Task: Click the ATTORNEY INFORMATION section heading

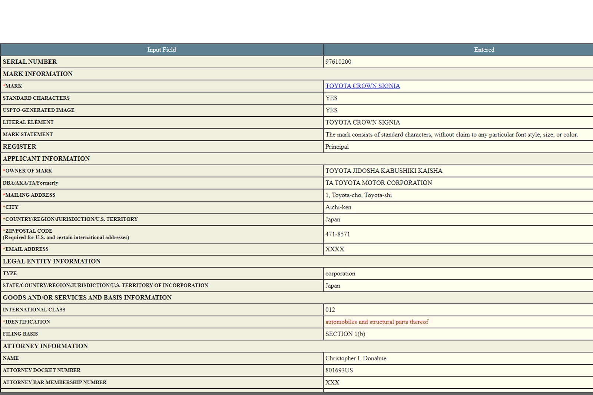Action: pos(45,346)
